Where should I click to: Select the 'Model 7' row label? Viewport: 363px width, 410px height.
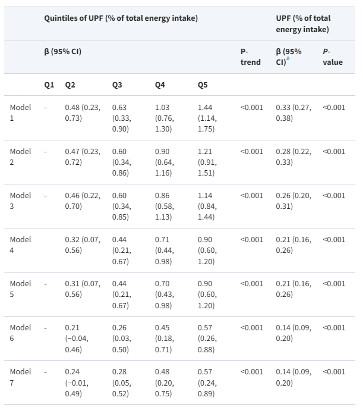coord(20,377)
